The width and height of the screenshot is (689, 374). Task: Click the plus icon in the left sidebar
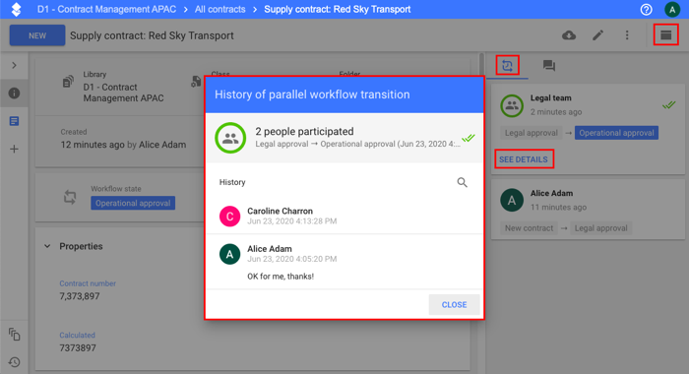[x=14, y=149]
